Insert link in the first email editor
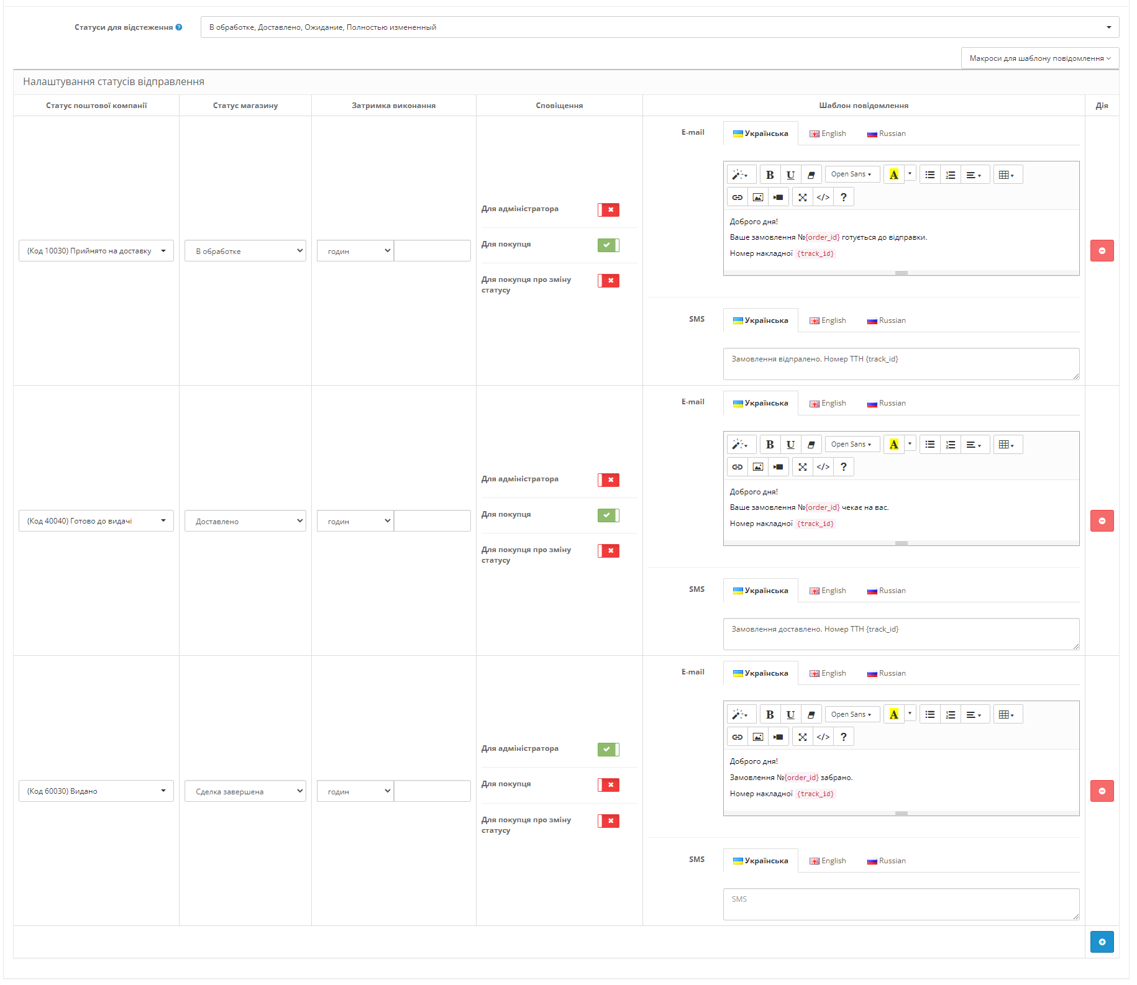This screenshot has width=1137, height=985. [737, 197]
